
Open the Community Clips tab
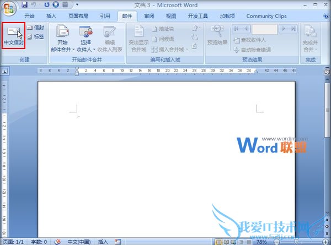(x=266, y=16)
